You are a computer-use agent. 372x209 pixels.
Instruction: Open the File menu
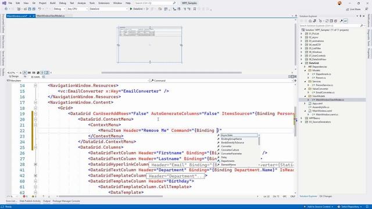(x=10, y=3)
